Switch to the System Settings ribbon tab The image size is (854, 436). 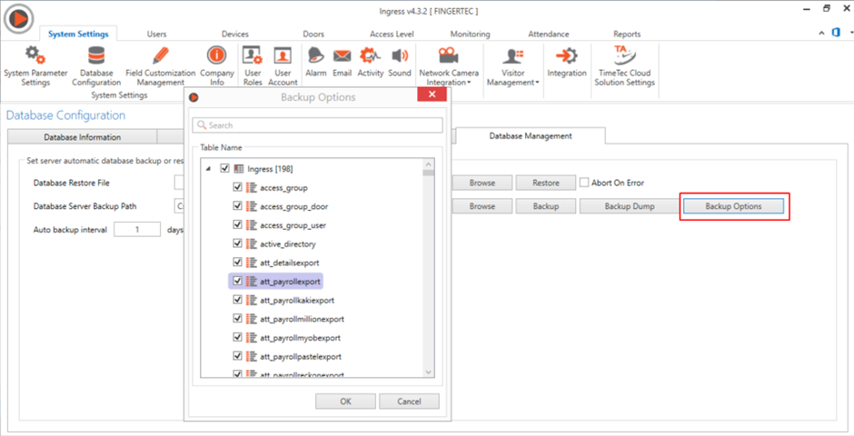pyautogui.click(x=78, y=34)
